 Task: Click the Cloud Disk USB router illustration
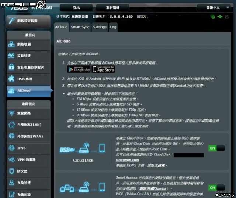pos(83,148)
